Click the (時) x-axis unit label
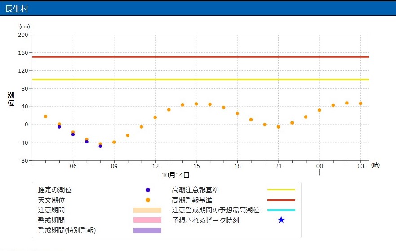396x251 pixels. pos(375,165)
